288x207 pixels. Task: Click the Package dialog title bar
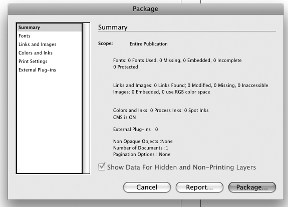[146, 8]
